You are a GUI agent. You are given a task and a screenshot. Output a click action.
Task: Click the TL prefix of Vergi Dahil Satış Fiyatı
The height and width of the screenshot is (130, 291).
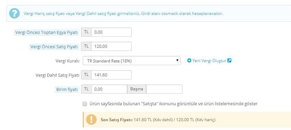(86, 75)
